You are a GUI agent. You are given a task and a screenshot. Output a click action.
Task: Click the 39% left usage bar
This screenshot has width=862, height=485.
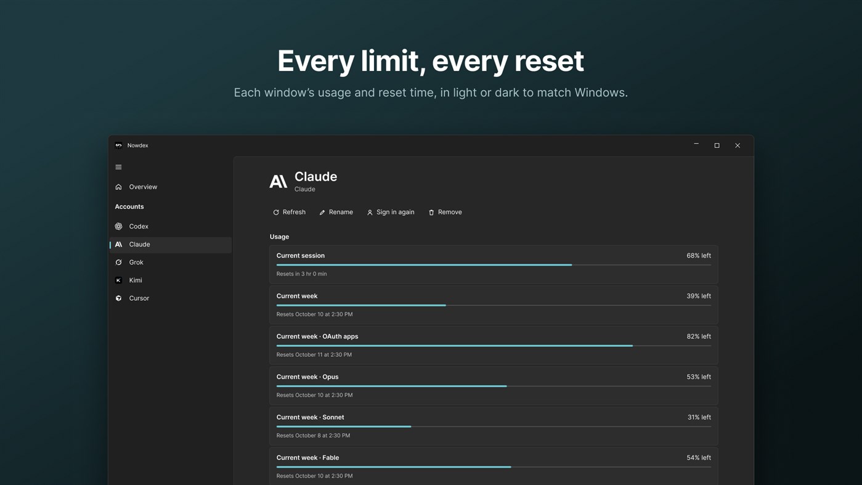pos(494,305)
